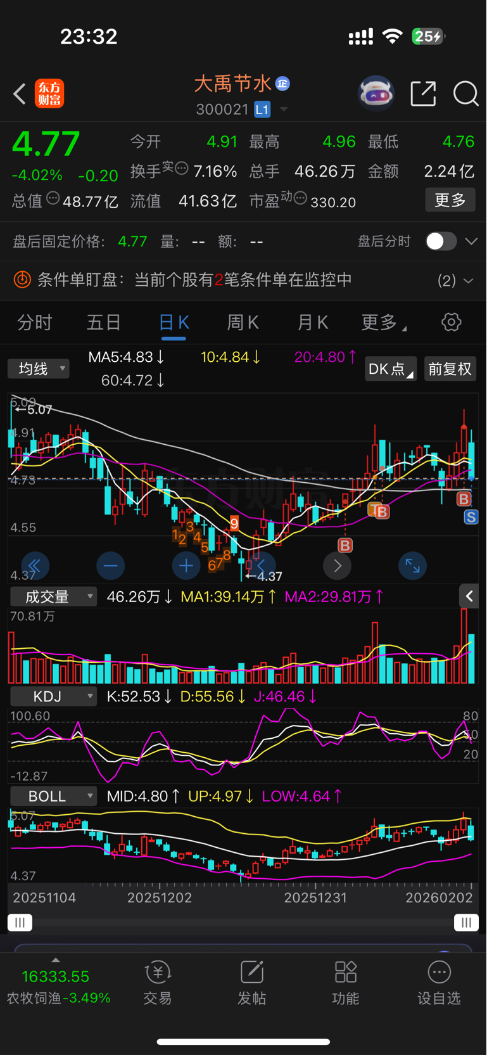The height and width of the screenshot is (1055, 487).
Task: Switch to 分时 tab
Action: click(34, 323)
